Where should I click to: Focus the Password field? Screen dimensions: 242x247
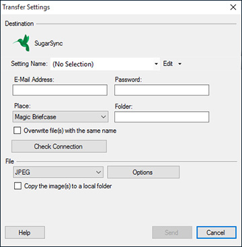coord(162,90)
